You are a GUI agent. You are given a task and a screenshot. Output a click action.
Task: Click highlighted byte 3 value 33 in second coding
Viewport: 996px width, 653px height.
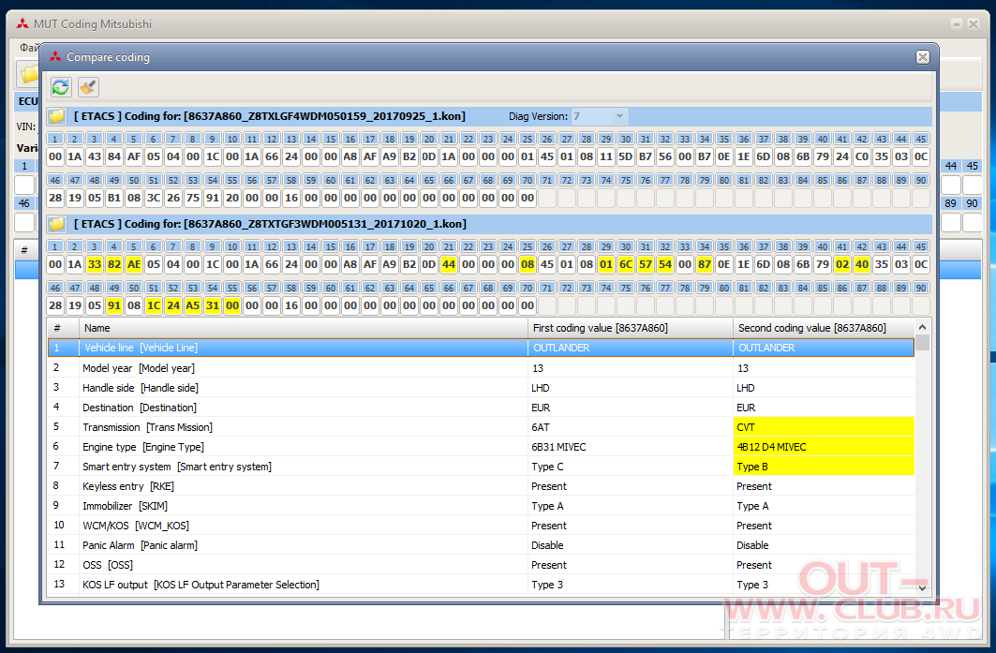[x=95, y=264]
